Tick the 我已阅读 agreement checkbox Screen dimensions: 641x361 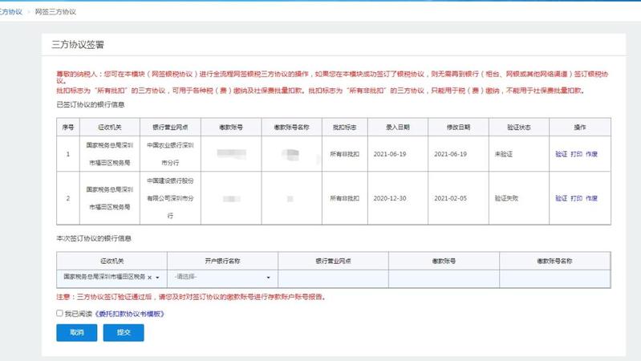tap(59, 314)
